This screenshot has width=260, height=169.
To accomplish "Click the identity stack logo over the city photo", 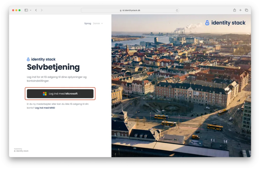I will 225,23.
